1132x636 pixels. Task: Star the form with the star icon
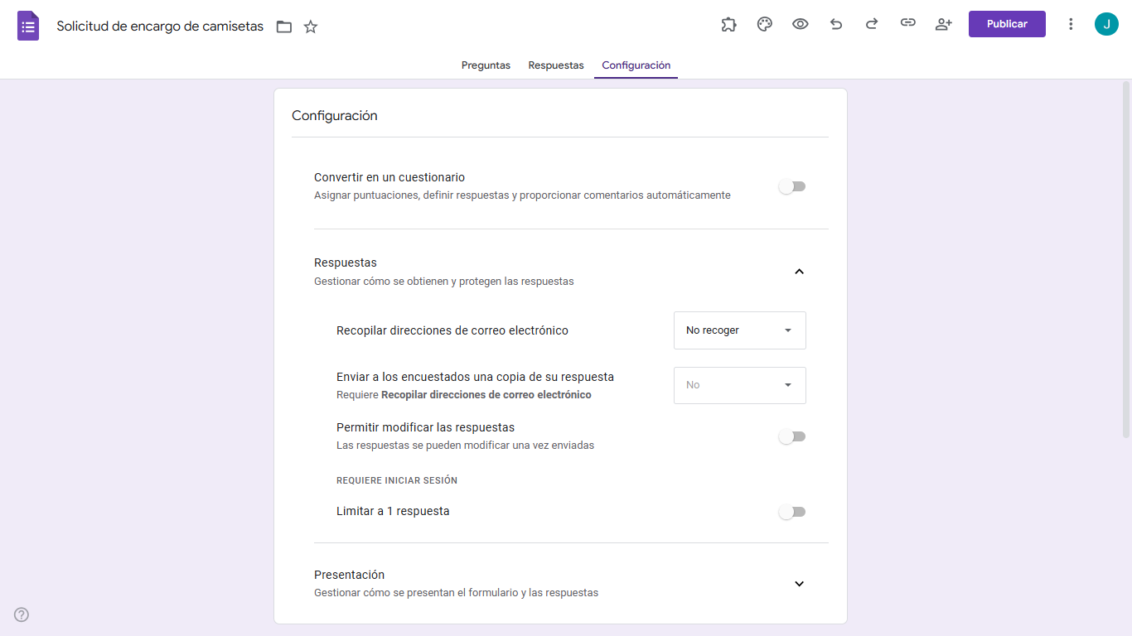coord(310,26)
